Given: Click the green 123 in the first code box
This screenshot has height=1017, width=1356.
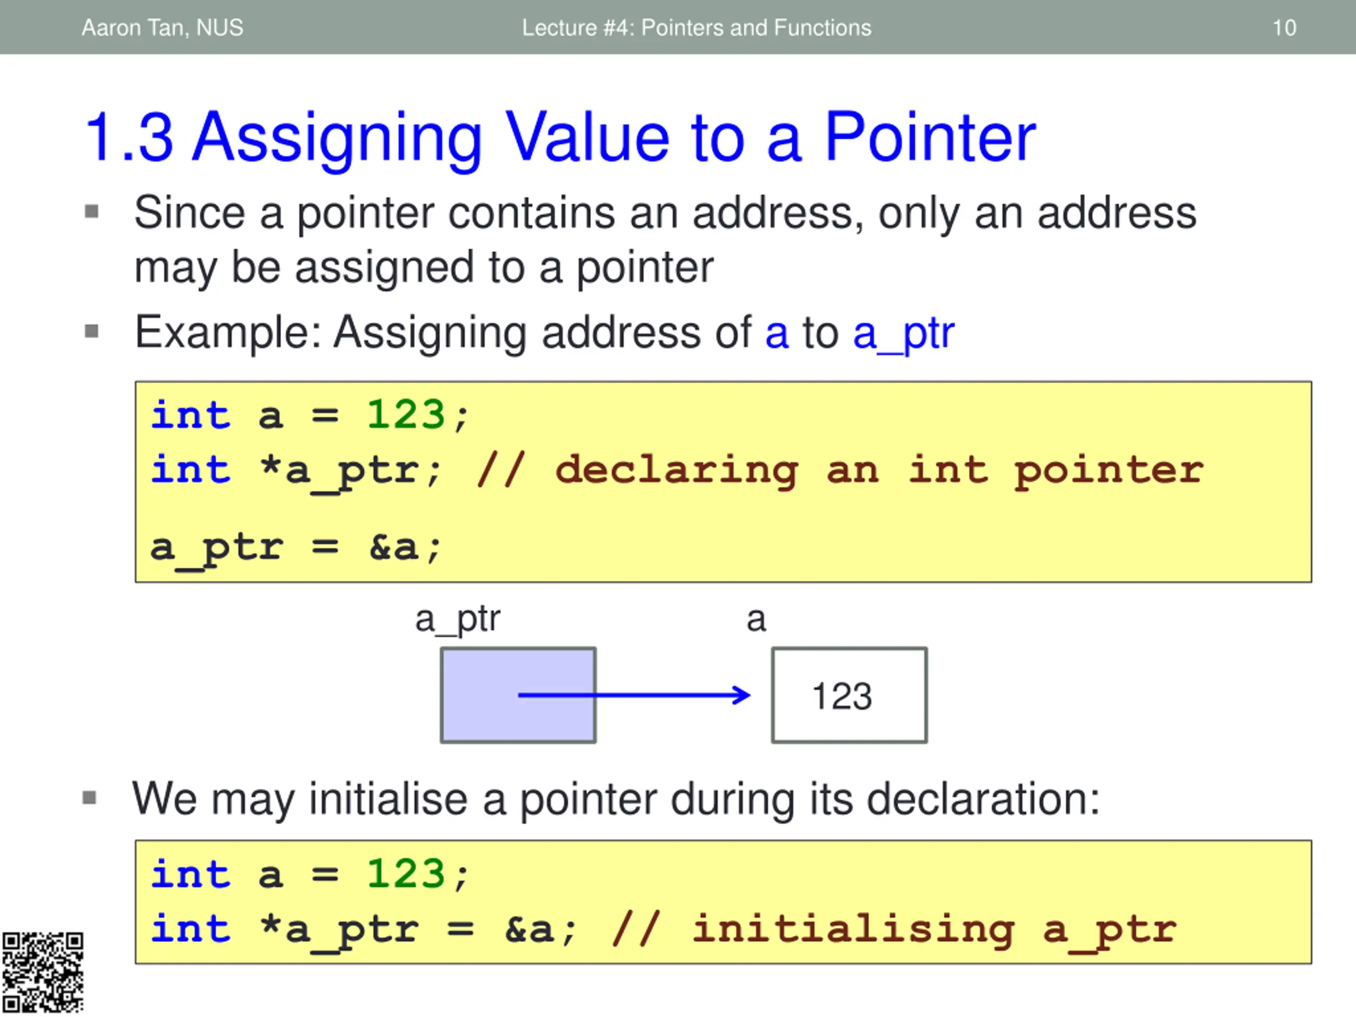Looking at the screenshot, I should click(x=406, y=415).
